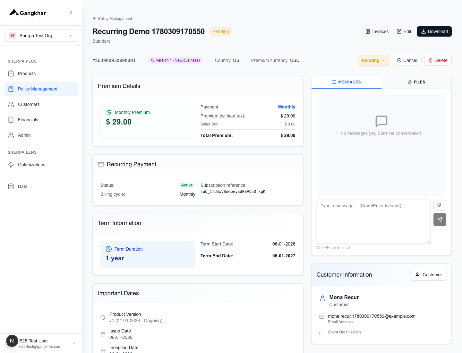The height and width of the screenshot is (353, 462).
Task: Click the attach file paperclip icon
Action: click(440, 205)
